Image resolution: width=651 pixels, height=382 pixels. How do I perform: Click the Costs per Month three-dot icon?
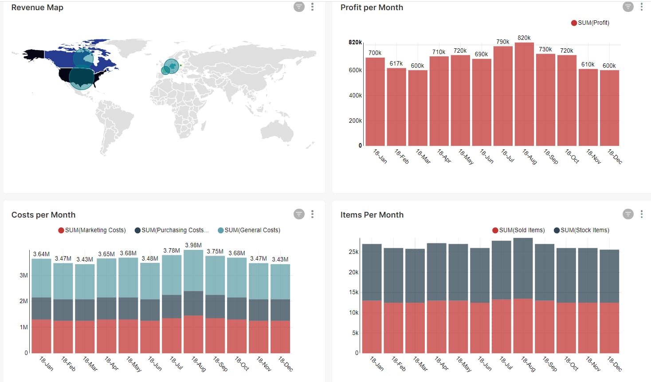[x=312, y=214]
